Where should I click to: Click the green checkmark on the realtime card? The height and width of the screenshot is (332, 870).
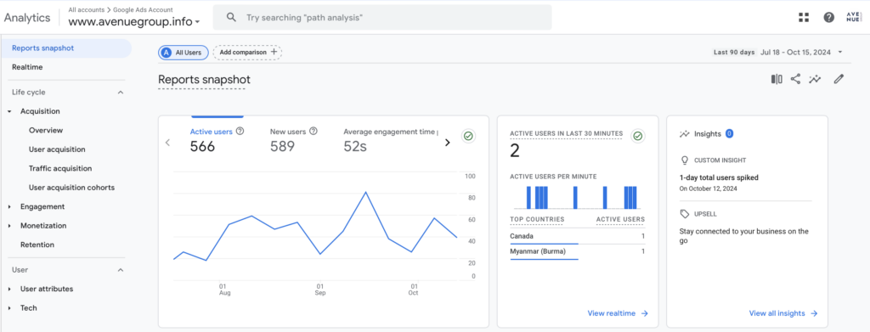pyautogui.click(x=638, y=136)
